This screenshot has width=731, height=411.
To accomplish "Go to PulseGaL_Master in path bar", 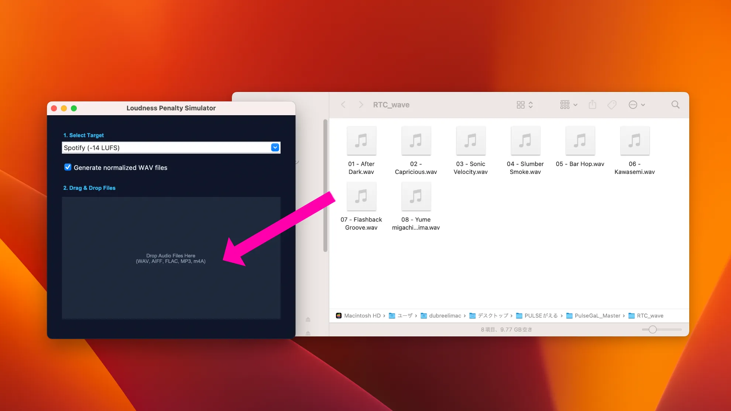I will pos(597,316).
